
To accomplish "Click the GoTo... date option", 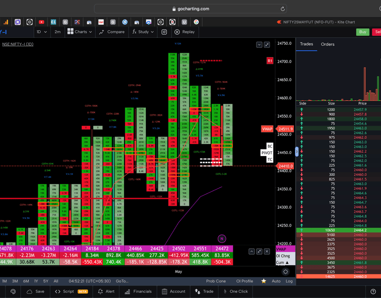I will tap(122, 281).
